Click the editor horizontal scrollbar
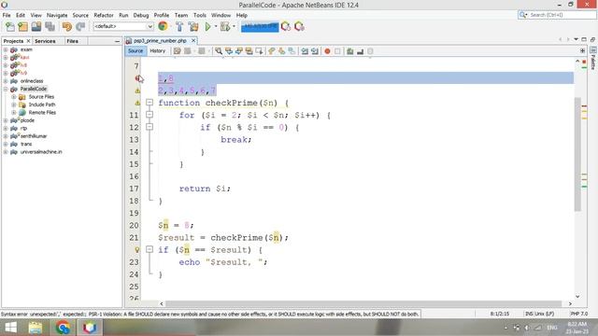 (x=363, y=303)
